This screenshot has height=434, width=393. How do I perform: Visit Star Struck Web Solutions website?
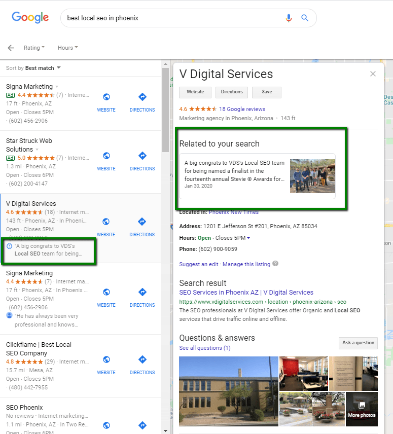point(106,161)
